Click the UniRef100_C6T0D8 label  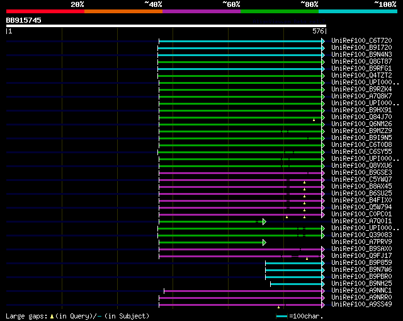[x=361, y=145]
